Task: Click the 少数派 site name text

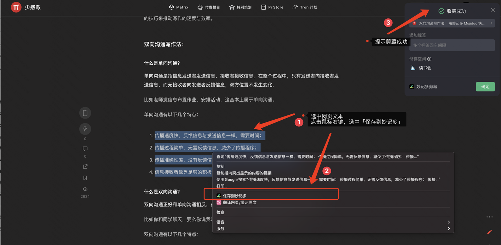Action: click(33, 7)
